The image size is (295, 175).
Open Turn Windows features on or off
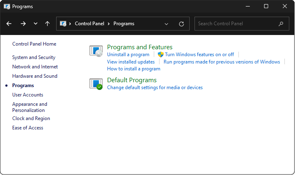pos(199,55)
